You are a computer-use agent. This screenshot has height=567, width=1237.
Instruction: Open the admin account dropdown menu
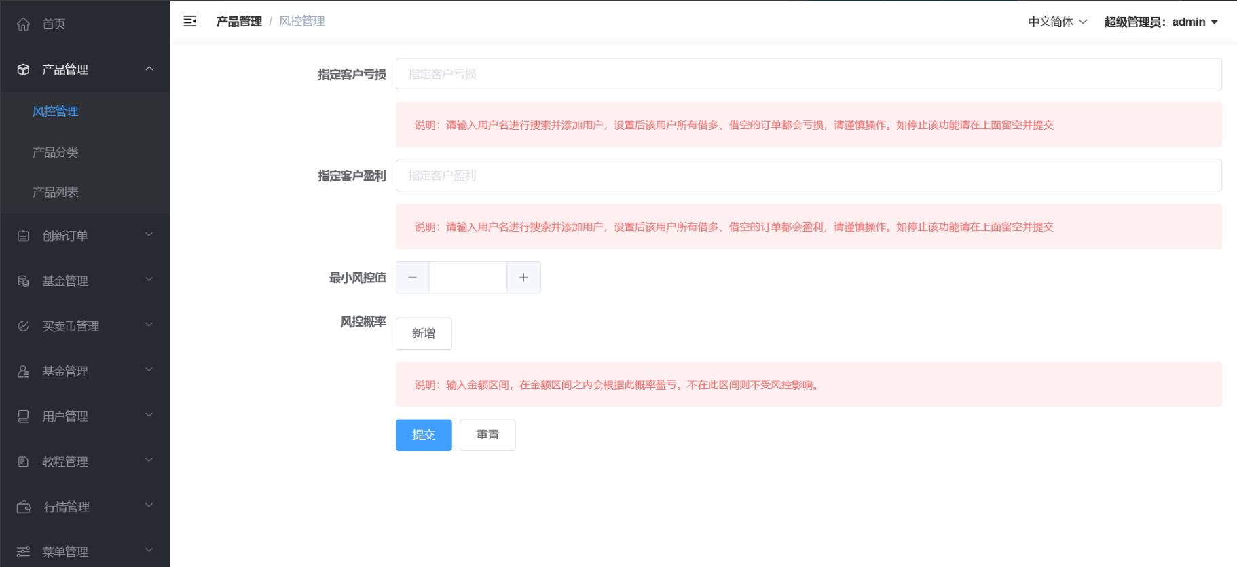(1161, 22)
